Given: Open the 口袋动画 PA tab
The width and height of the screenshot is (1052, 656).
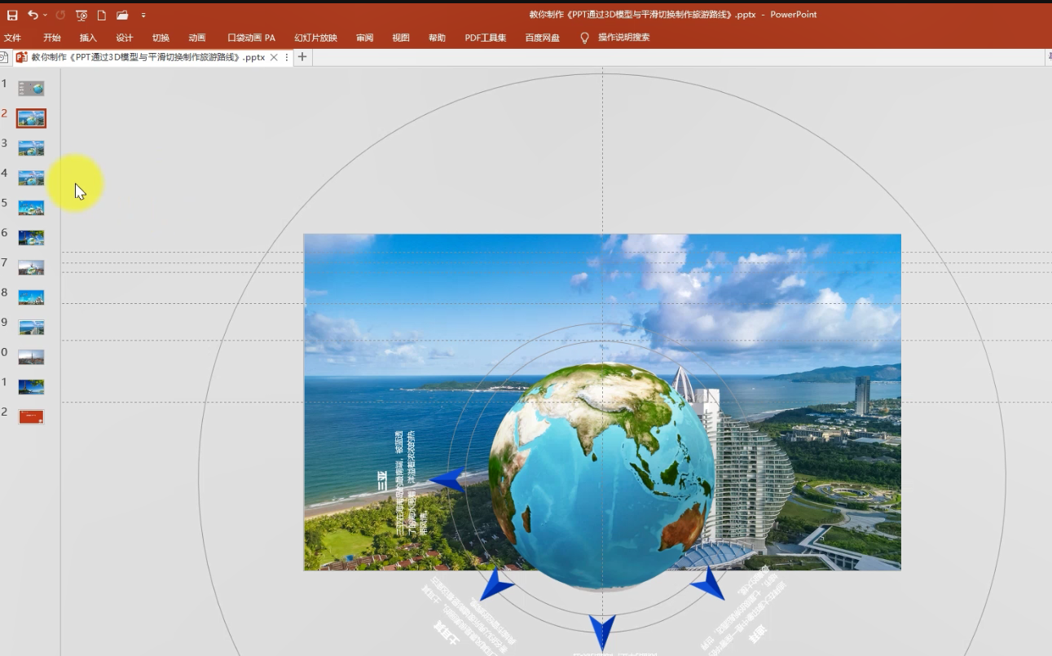Looking at the screenshot, I should click(251, 37).
